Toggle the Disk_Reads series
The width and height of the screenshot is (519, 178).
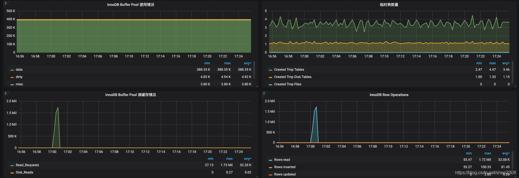pyautogui.click(x=24, y=172)
